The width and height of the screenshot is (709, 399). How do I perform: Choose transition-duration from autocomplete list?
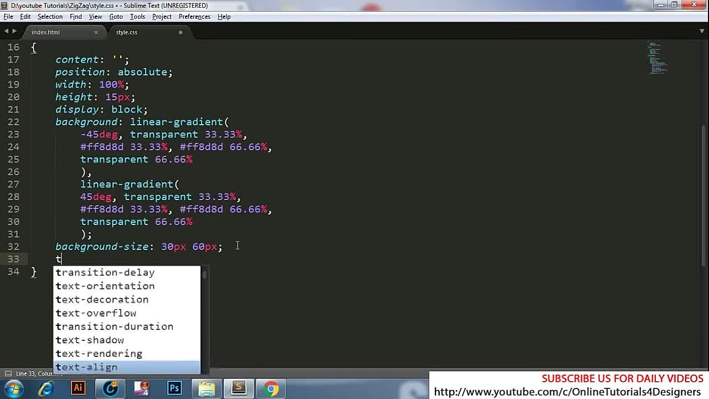coord(127,327)
